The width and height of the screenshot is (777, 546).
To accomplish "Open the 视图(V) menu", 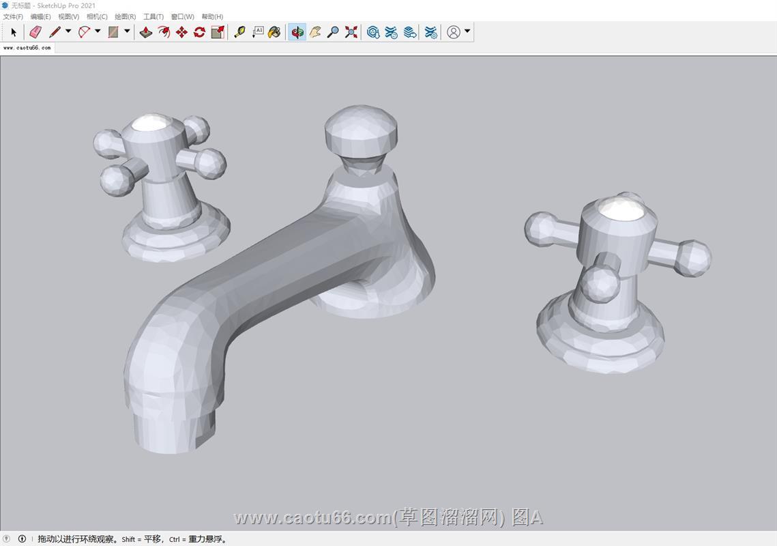I will [68, 16].
